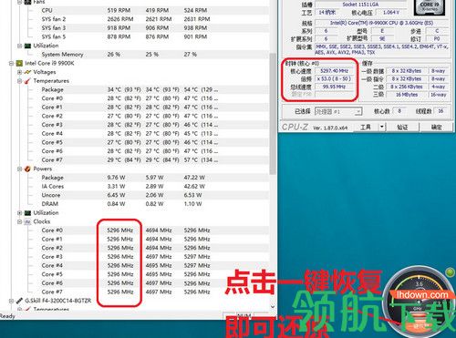The height and width of the screenshot is (338, 456).
Task: Collapse the Powers node
Action: [20, 169]
